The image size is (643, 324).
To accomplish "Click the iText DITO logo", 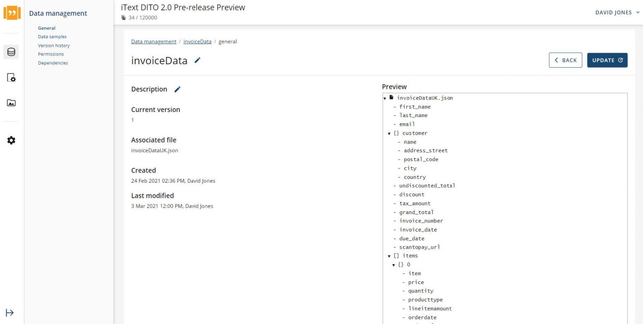I will click(12, 12).
